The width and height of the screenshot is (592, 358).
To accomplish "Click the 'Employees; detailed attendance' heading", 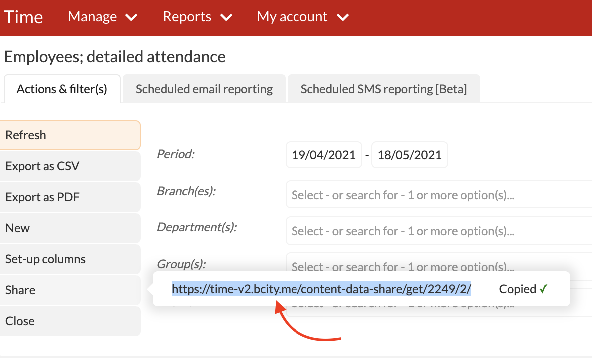I will (115, 57).
